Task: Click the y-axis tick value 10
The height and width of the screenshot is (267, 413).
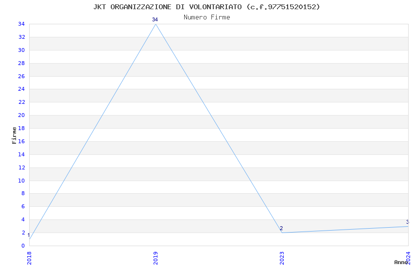Action: coord(21,181)
